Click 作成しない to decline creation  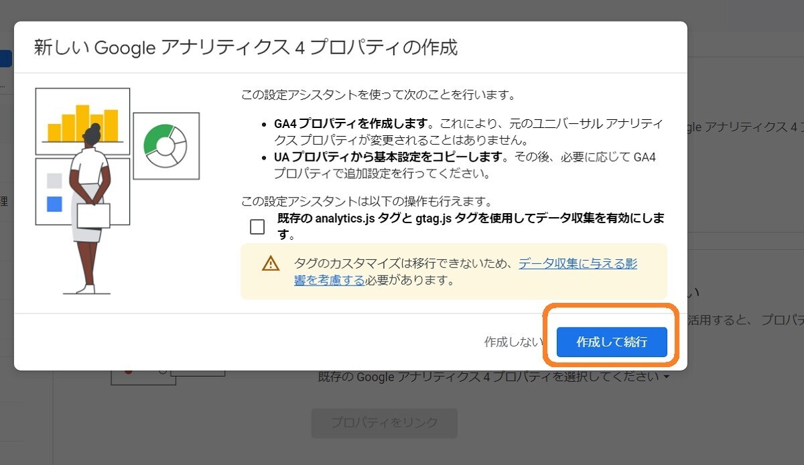[513, 342]
